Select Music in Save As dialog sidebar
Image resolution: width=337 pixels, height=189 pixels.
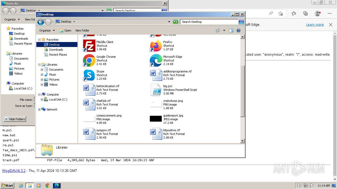tap(18, 64)
